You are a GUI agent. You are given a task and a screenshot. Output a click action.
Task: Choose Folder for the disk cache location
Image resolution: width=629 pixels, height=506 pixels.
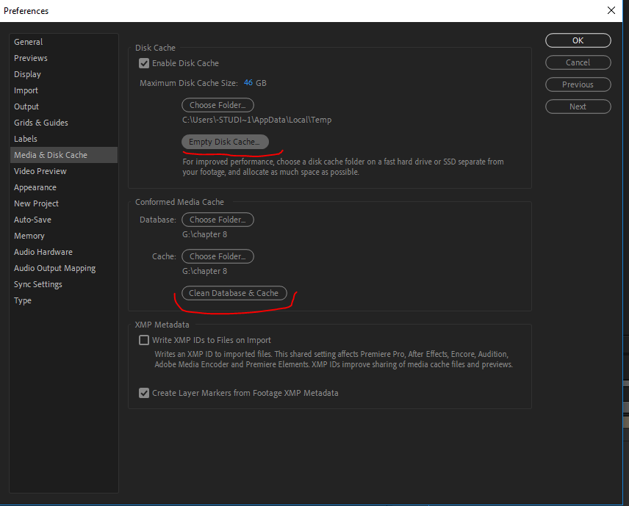click(x=218, y=105)
